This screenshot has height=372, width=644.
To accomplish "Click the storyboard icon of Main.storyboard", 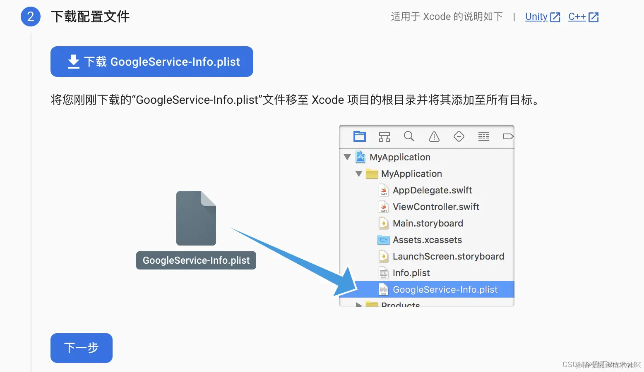I will click(x=384, y=223).
